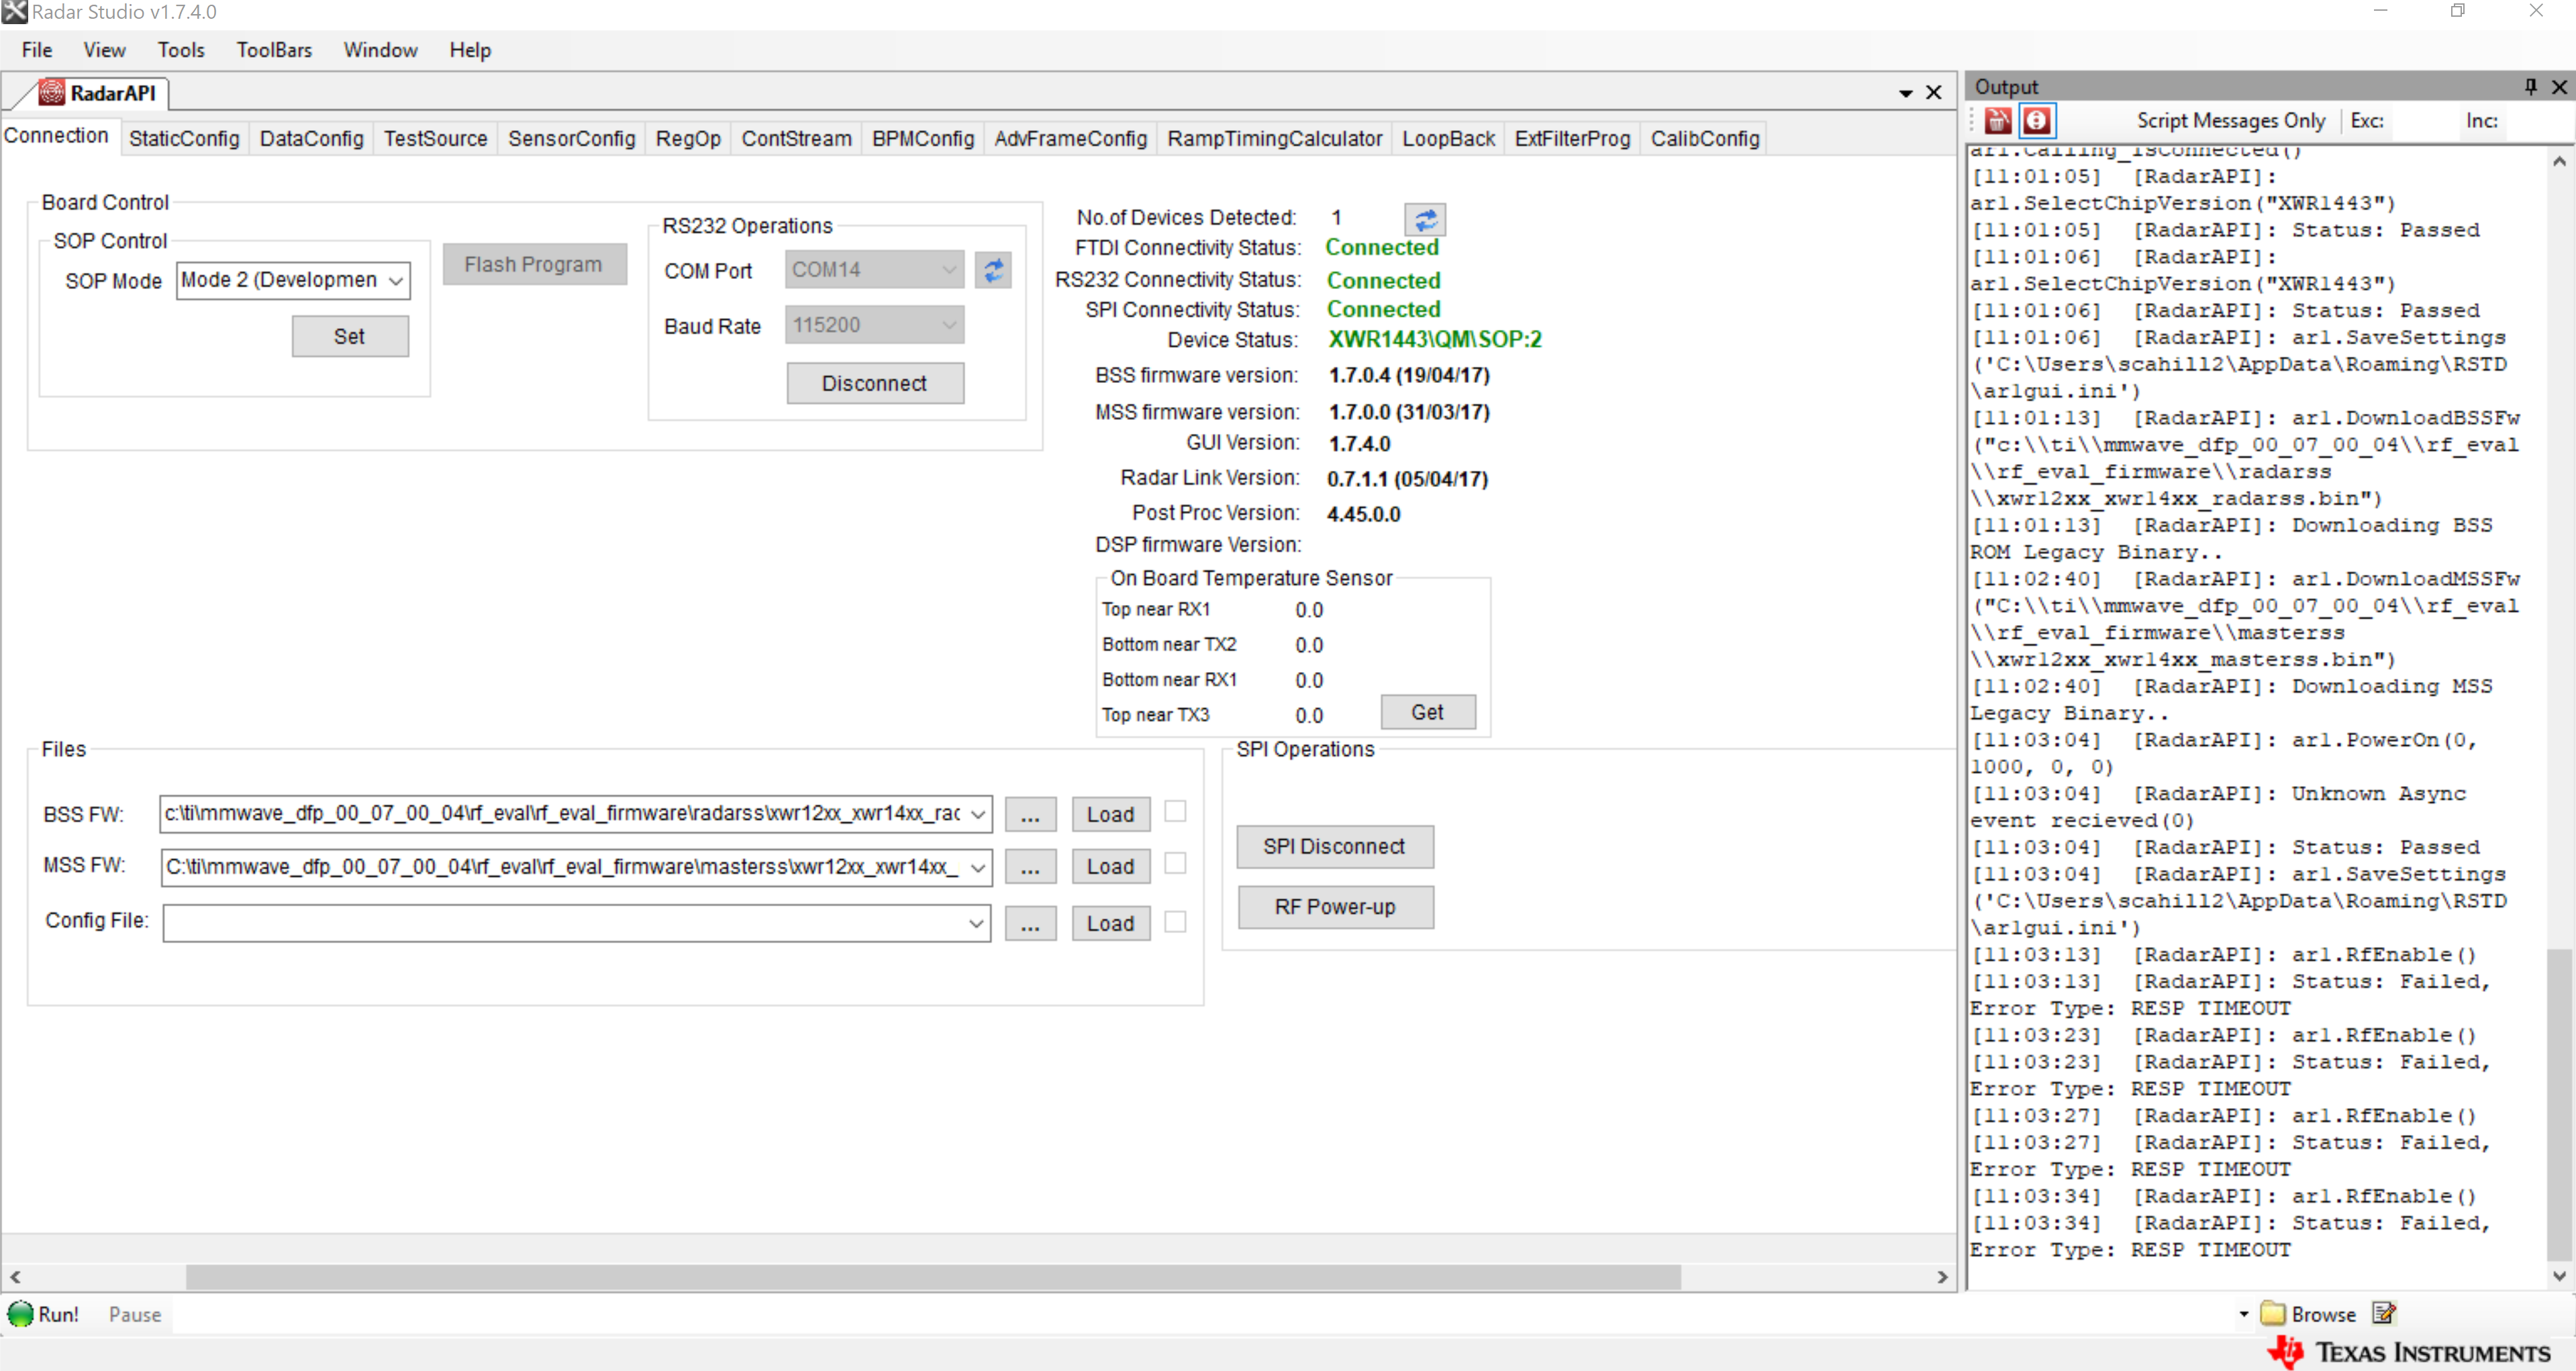Clear the Output log with the trash icon
Screen dimensions: 2576x1371
(x=1997, y=121)
